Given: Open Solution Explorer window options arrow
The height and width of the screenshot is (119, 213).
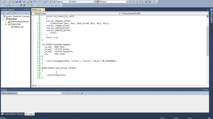Looking at the screenshot, I should (x=24, y=10).
